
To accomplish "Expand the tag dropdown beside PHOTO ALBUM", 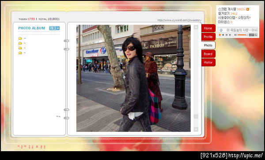I will (54, 28).
